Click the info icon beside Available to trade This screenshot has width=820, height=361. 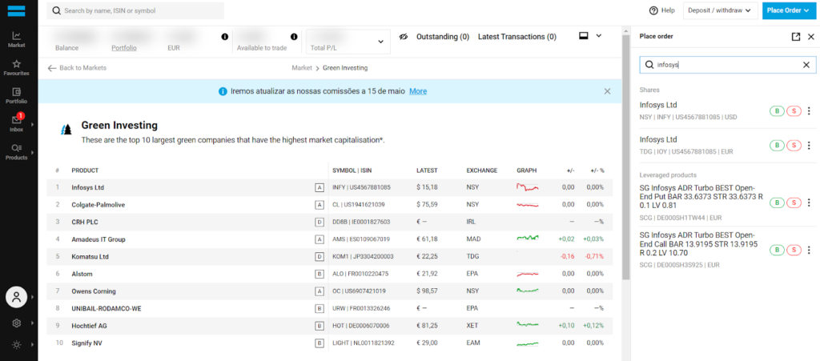click(294, 37)
